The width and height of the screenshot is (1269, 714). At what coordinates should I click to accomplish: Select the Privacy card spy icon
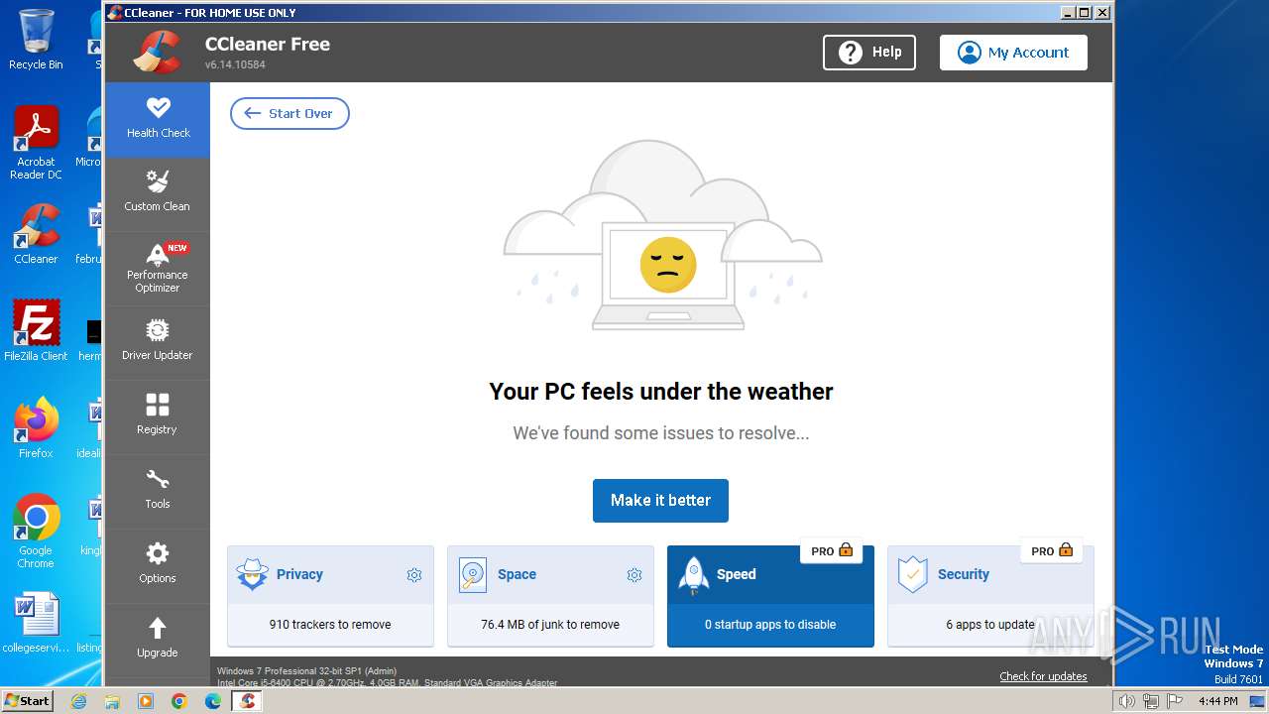pos(253,575)
